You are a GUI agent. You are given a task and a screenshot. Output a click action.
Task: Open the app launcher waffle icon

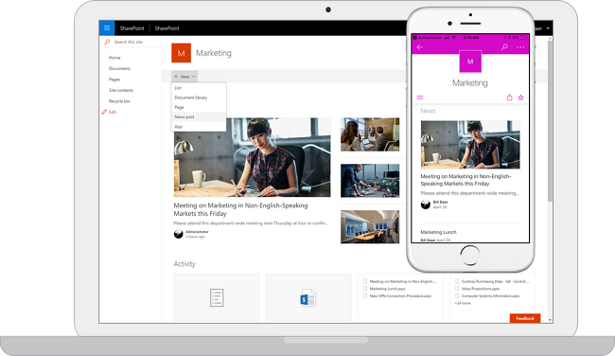107,28
